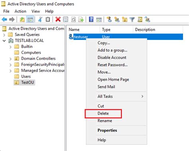
Task: Open the File menu
Action: pyautogui.click(x=6, y=11)
